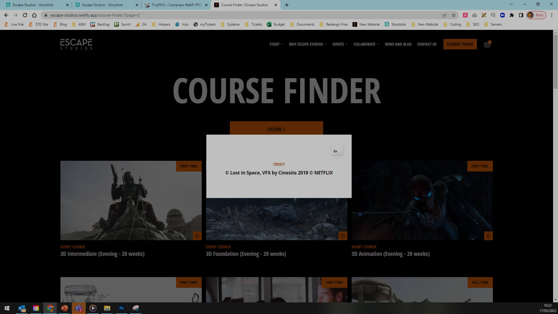The height and width of the screenshot is (314, 558).
Task: Open the Budget spreadsheet bookmark
Action: (276, 24)
